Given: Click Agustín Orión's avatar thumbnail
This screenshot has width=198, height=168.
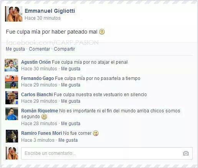Looking at the screenshot, I should [x=12, y=65].
